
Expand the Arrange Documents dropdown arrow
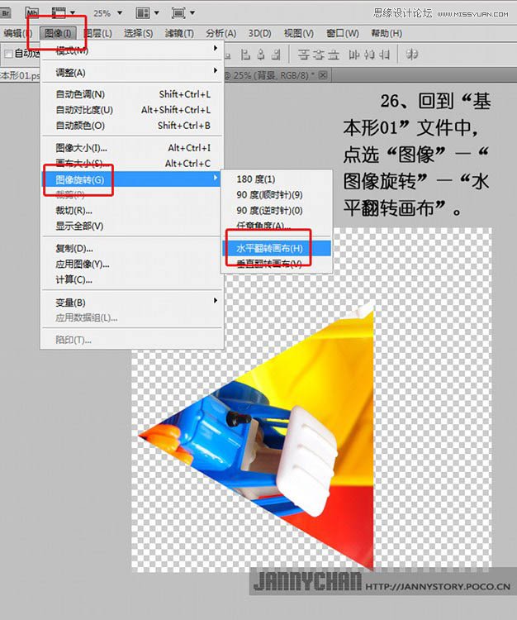pyautogui.click(x=156, y=13)
